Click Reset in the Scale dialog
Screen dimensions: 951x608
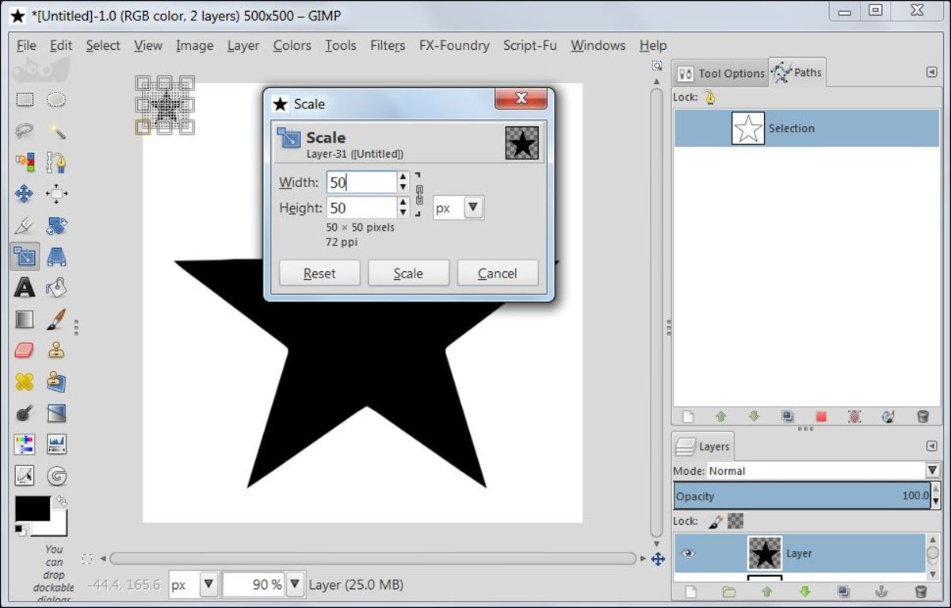319,273
